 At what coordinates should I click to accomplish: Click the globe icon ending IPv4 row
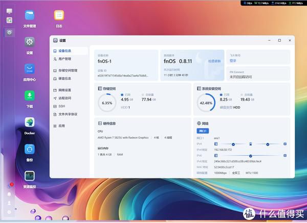click(x=285, y=144)
